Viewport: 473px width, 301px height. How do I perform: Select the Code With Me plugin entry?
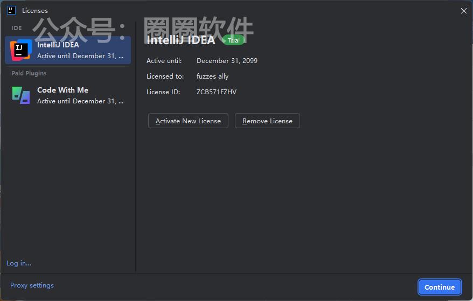click(x=68, y=95)
